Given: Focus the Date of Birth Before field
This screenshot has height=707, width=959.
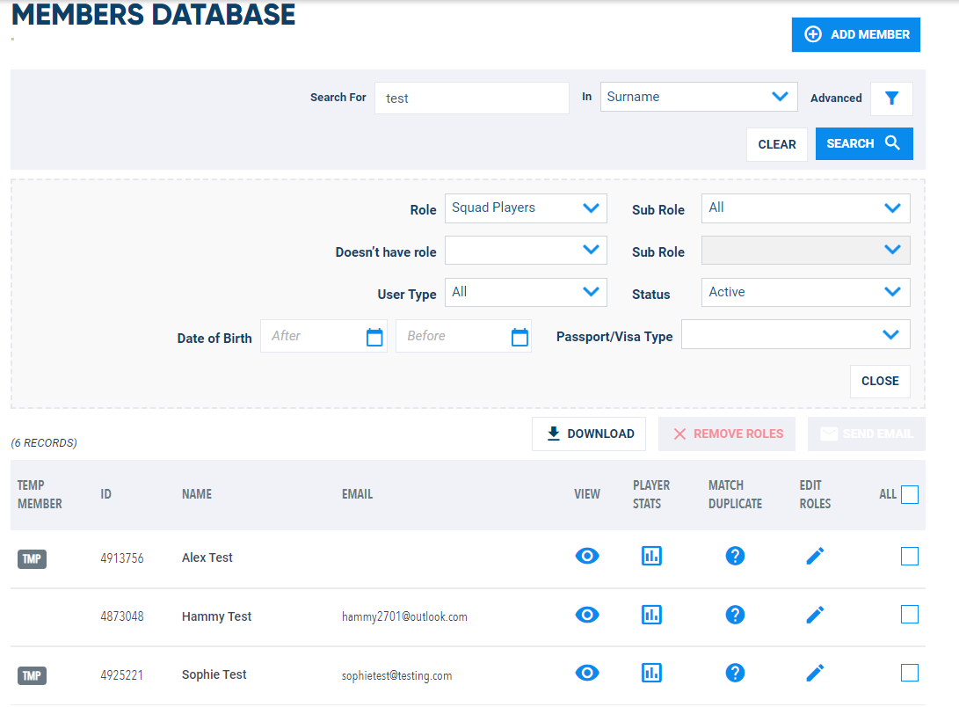Looking at the screenshot, I should [x=463, y=336].
